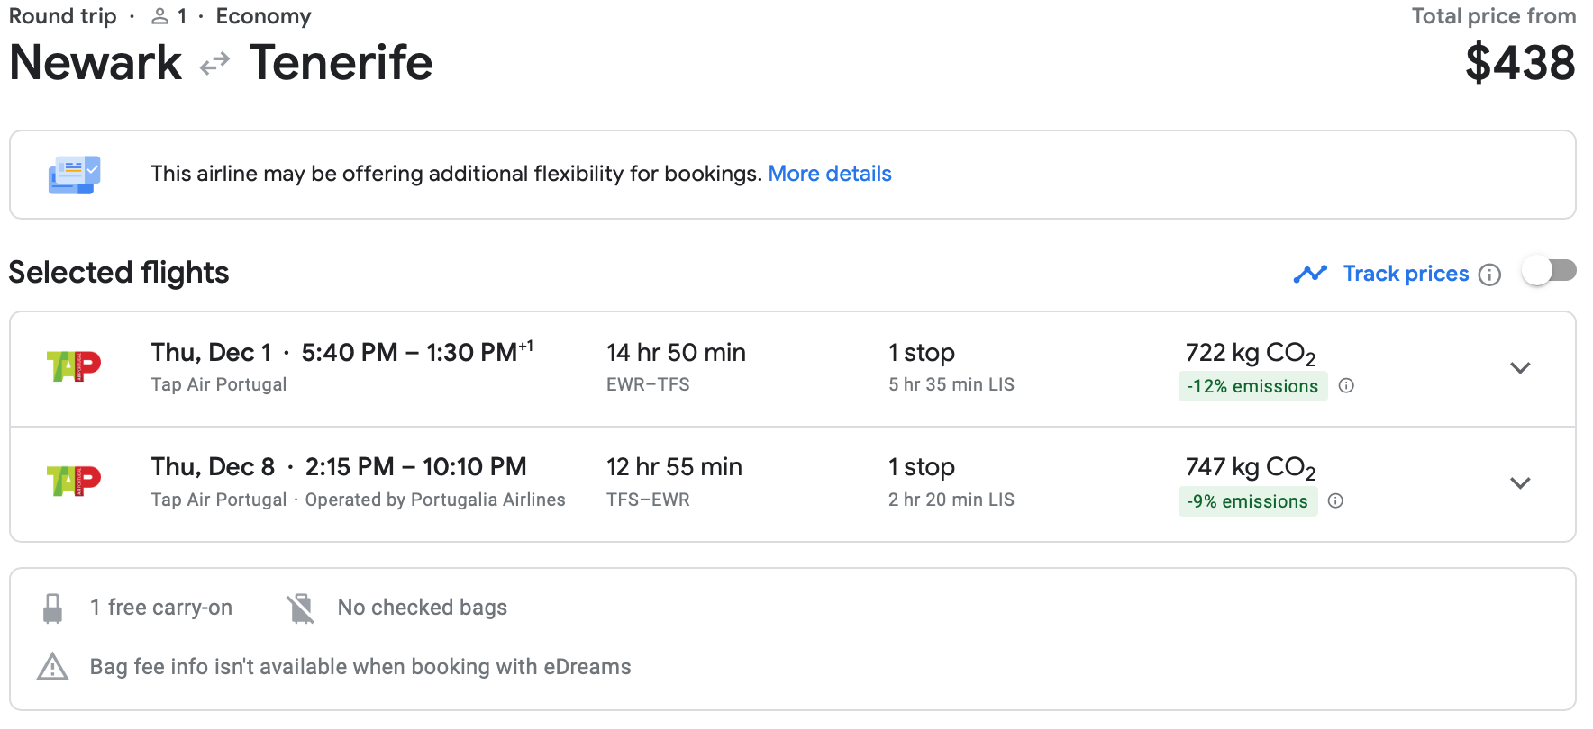Click the bag fee warning triangle icon

pos(53,667)
